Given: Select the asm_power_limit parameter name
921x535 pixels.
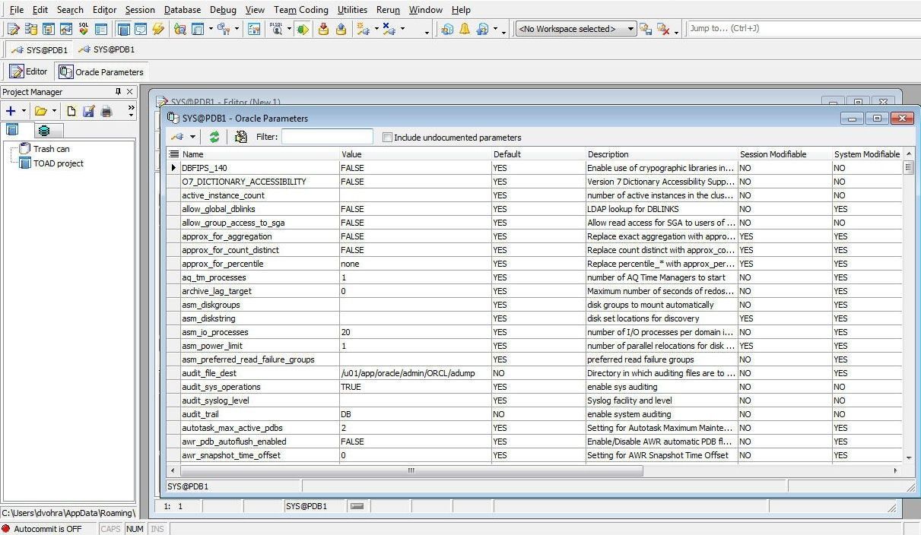Looking at the screenshot, I should click(x=212, y=346).
